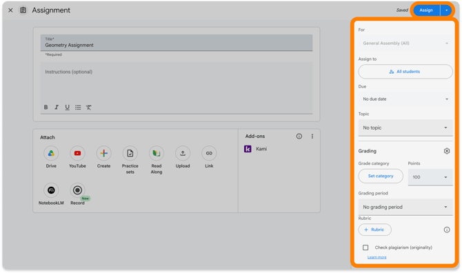Attach a file from Google Drive
Image resolution: width=462 pixels, height=273 pixels.
pos(51,153)
